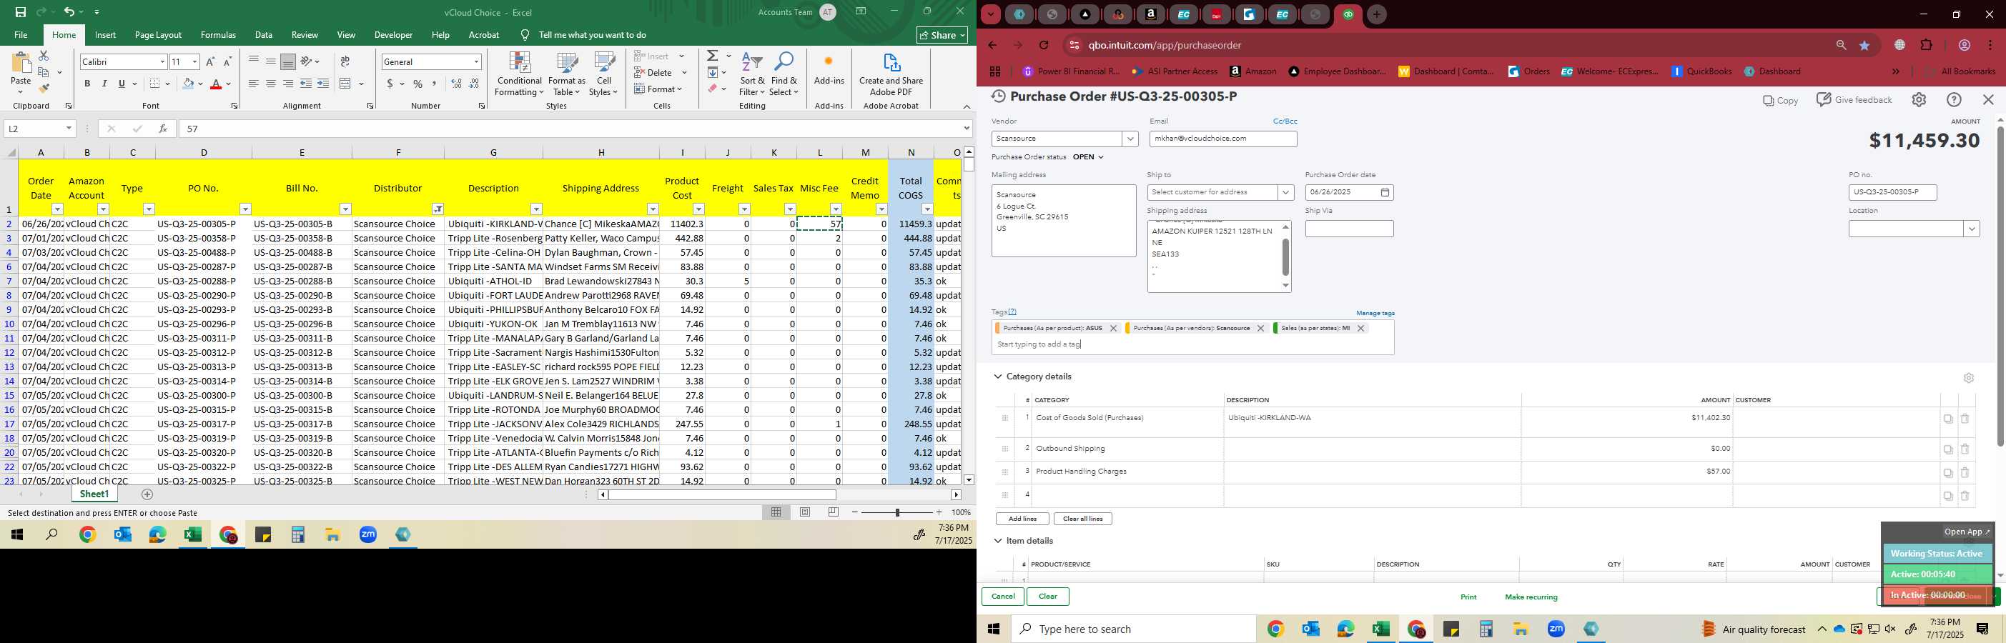The width and height of the screenshot is (2006, 643).
Task: Open Sort & Filter in Excel
Action: click(752, 74)
